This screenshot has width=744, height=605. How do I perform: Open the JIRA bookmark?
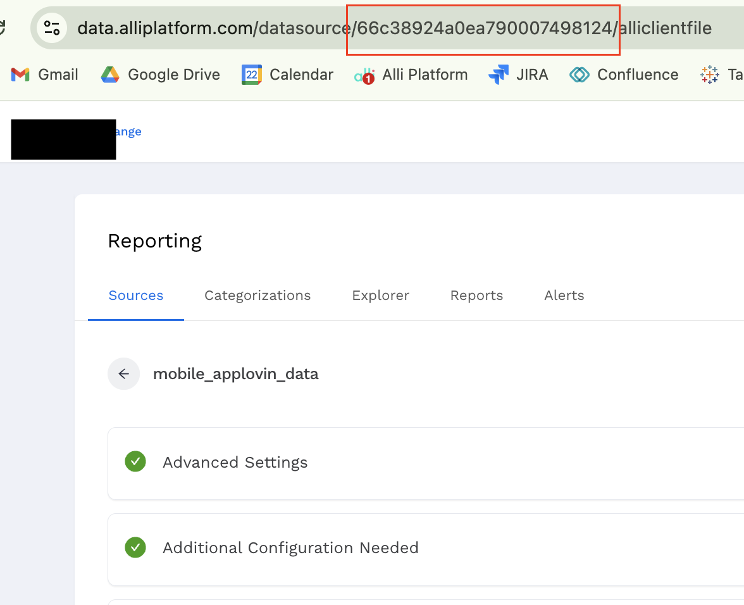pyautogui.click(x=518, y=75)
